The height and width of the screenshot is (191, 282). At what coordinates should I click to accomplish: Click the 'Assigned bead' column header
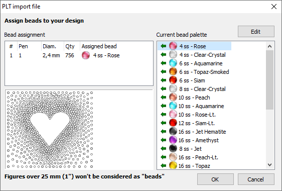click(x=99, y=46)
